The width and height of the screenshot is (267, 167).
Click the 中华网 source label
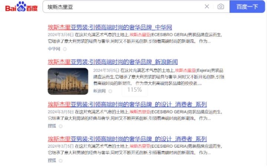point(54,49)
